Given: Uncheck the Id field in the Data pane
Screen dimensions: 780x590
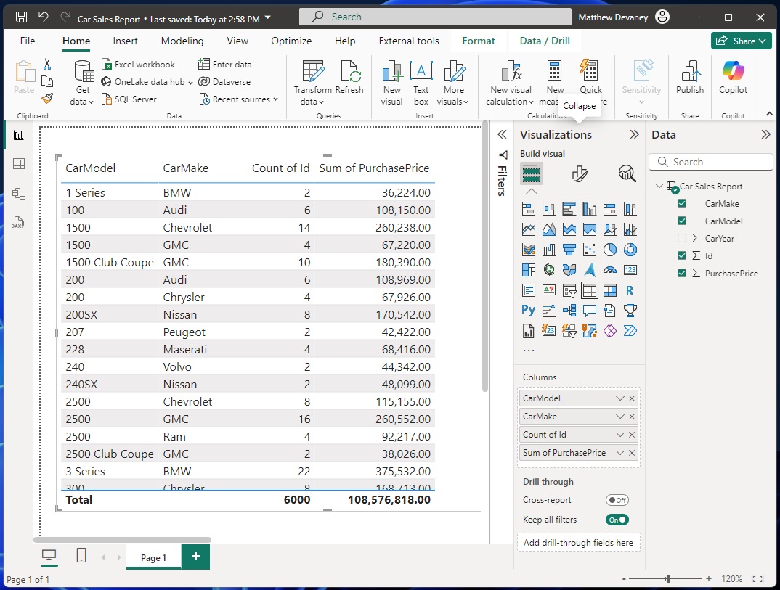Looking at the screenshot, I should pos(681,255).
